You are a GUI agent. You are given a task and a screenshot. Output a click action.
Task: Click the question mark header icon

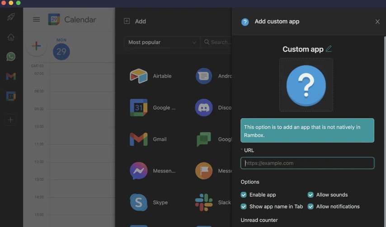[245, 22]
